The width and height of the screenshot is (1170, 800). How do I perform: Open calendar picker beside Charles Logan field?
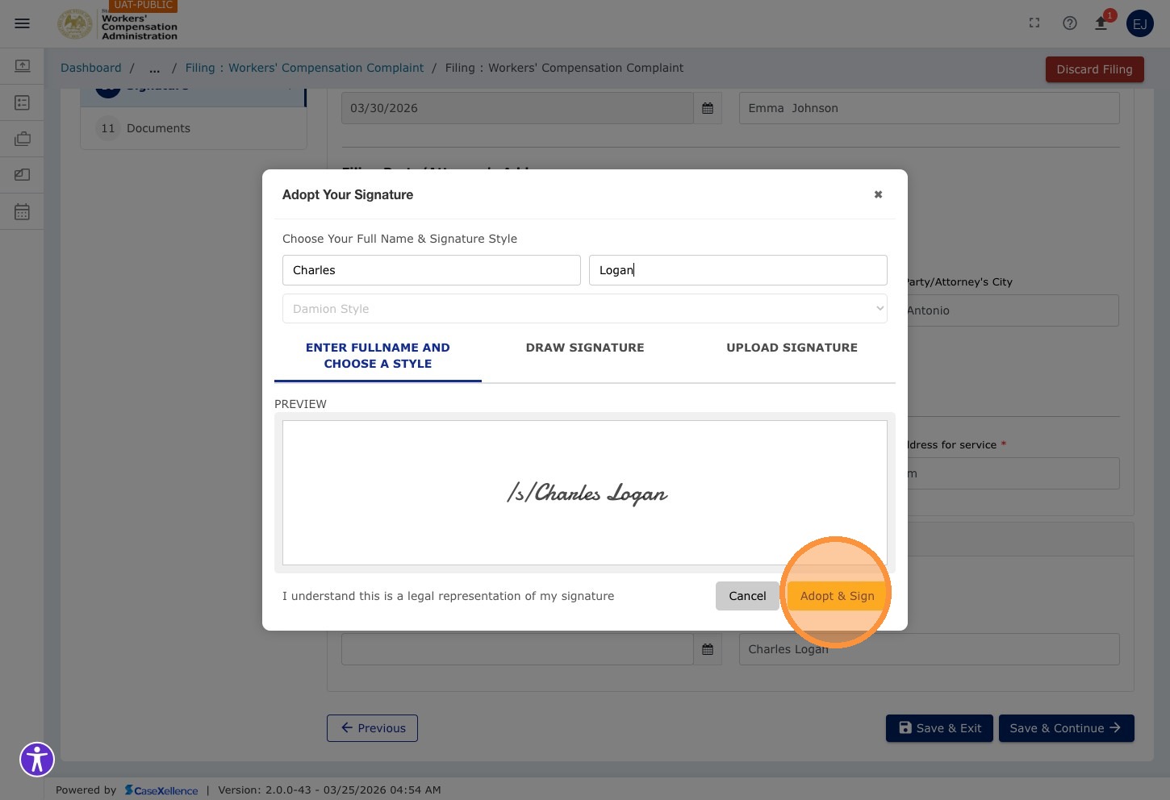pos(708,649)
